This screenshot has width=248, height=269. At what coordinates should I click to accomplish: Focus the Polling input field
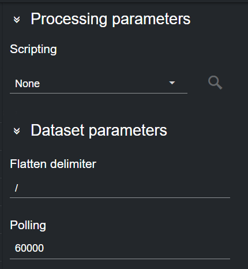[120, 248]
